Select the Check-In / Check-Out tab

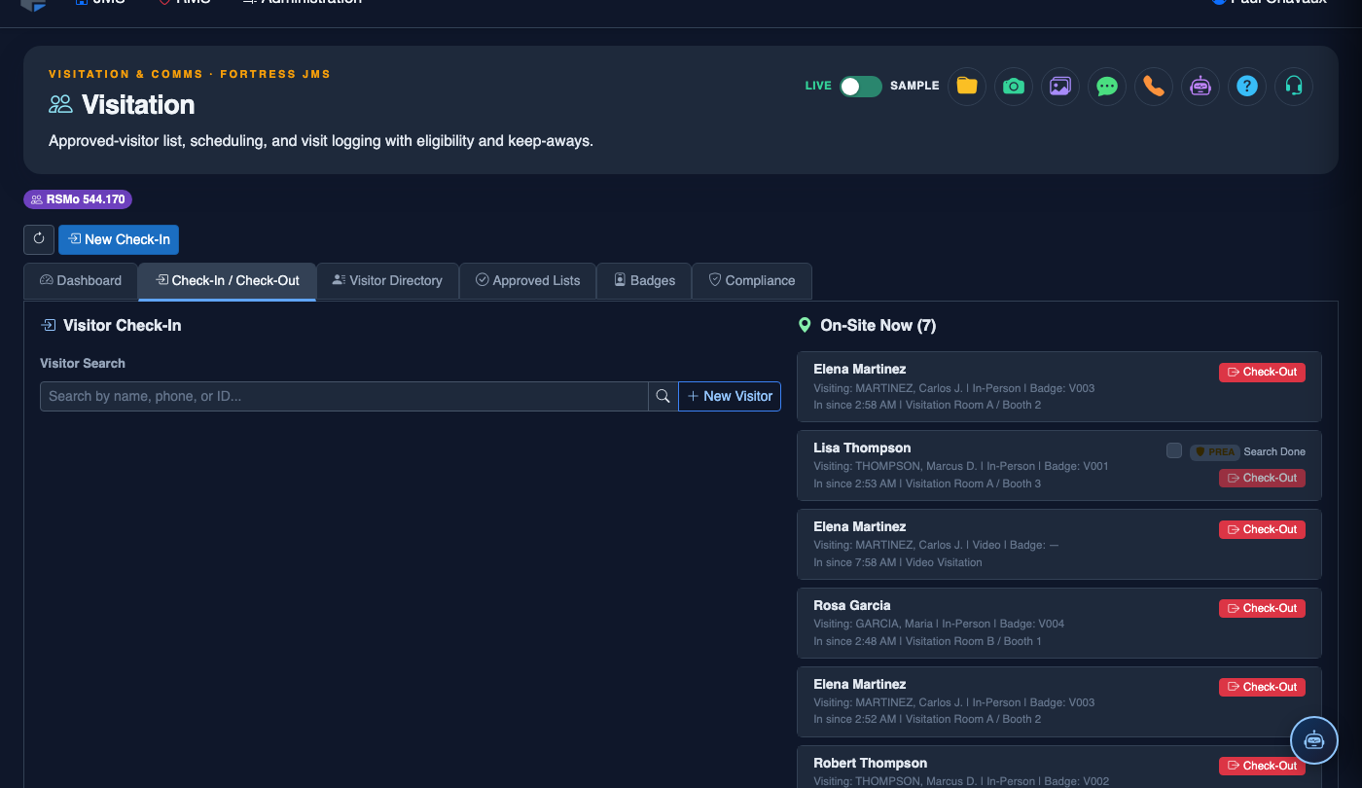pos(227,280)
